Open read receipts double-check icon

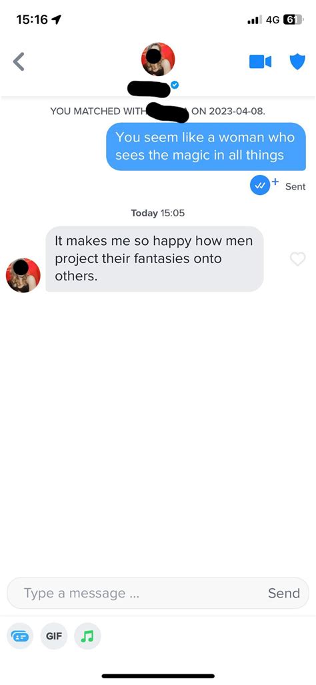[260, 186]
